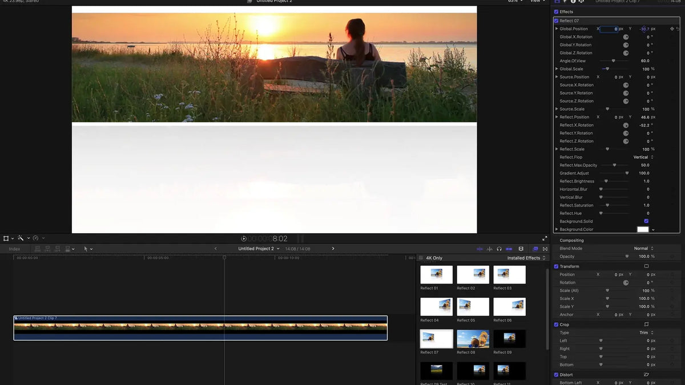This screenshot has height=385, width=685.
Task: Enable the 4K Only checkbox
Action: tap(421, 258)
